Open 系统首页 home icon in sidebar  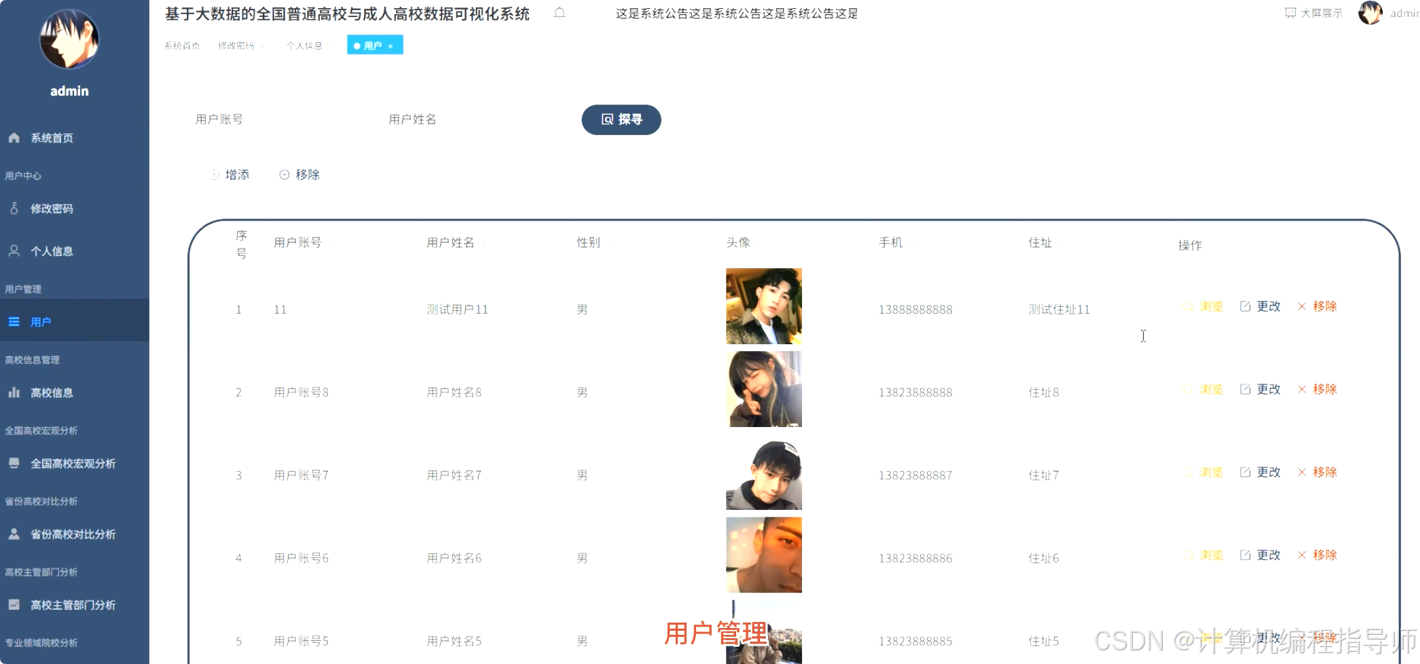point(14,138)
